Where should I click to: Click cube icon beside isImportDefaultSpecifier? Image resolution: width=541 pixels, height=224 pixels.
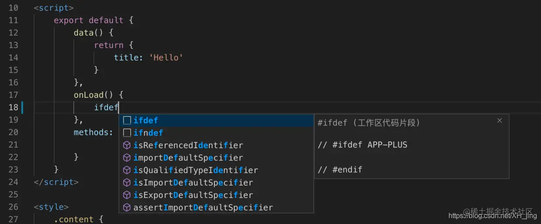click(x=127, y=183)
